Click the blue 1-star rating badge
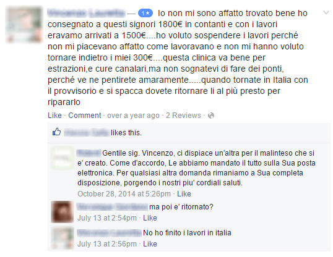 pos(145,14)
